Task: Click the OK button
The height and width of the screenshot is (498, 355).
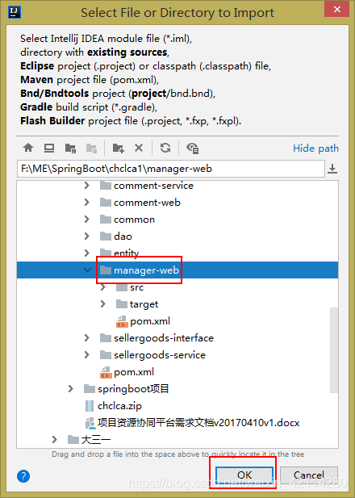Action: coord(244,475)
